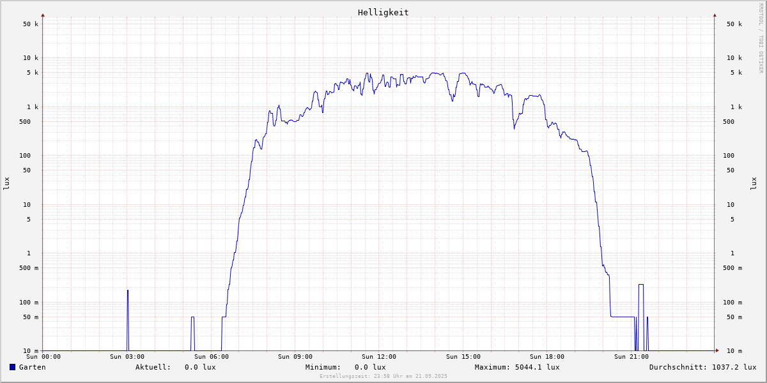767x383 pixels.
Task: Click the 50 k label on left axis
Action: [31, 24]
